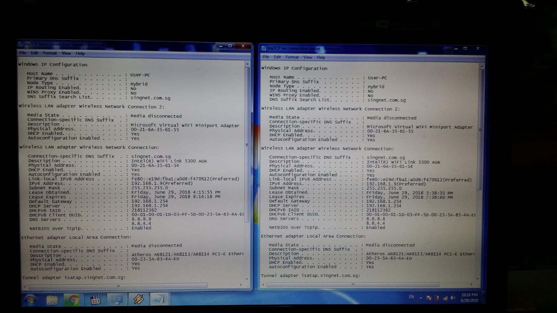557x313 pixels.
Task: Click the tray icon right of the flag
Action: tap(437, 298)
